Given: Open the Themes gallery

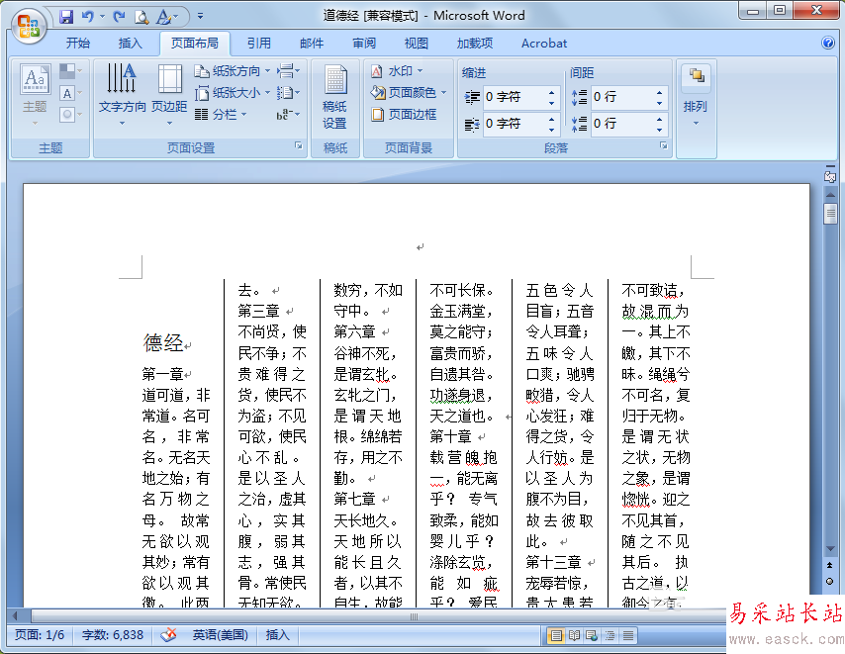Looking at the screenshot, I should point(35,95).
